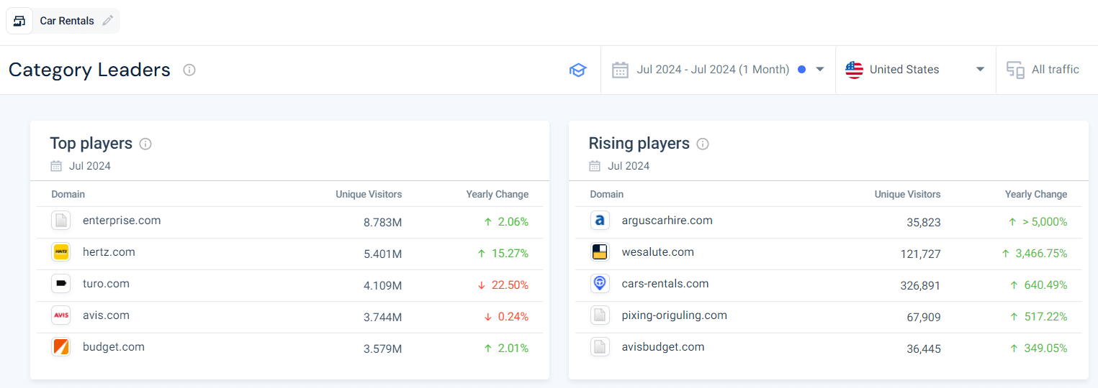The width and height of the screenshot is (1098, 388).
Task: Open the enterprise.com domain link
Action: [122, 221]
